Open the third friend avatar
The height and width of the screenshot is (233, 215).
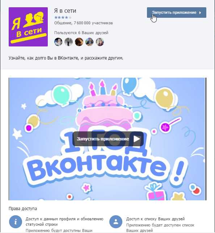click(79, 42)
